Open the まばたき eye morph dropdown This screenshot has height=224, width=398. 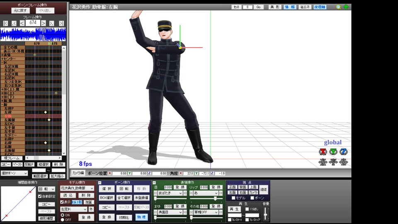click(170, 193)
